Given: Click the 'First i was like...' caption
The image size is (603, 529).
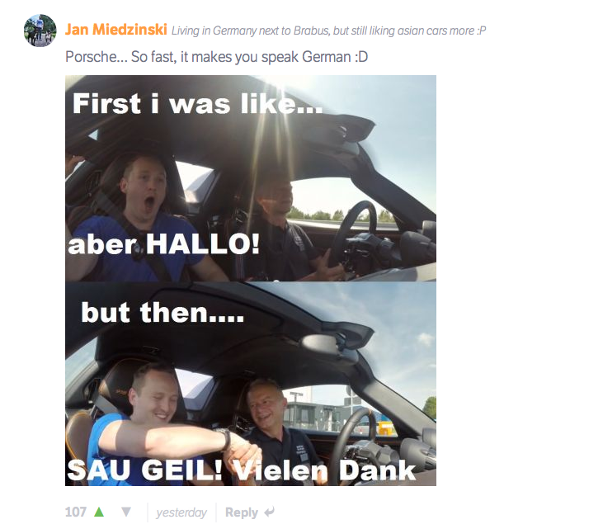Looking at the screenshot, I should (x=197, y=103).
